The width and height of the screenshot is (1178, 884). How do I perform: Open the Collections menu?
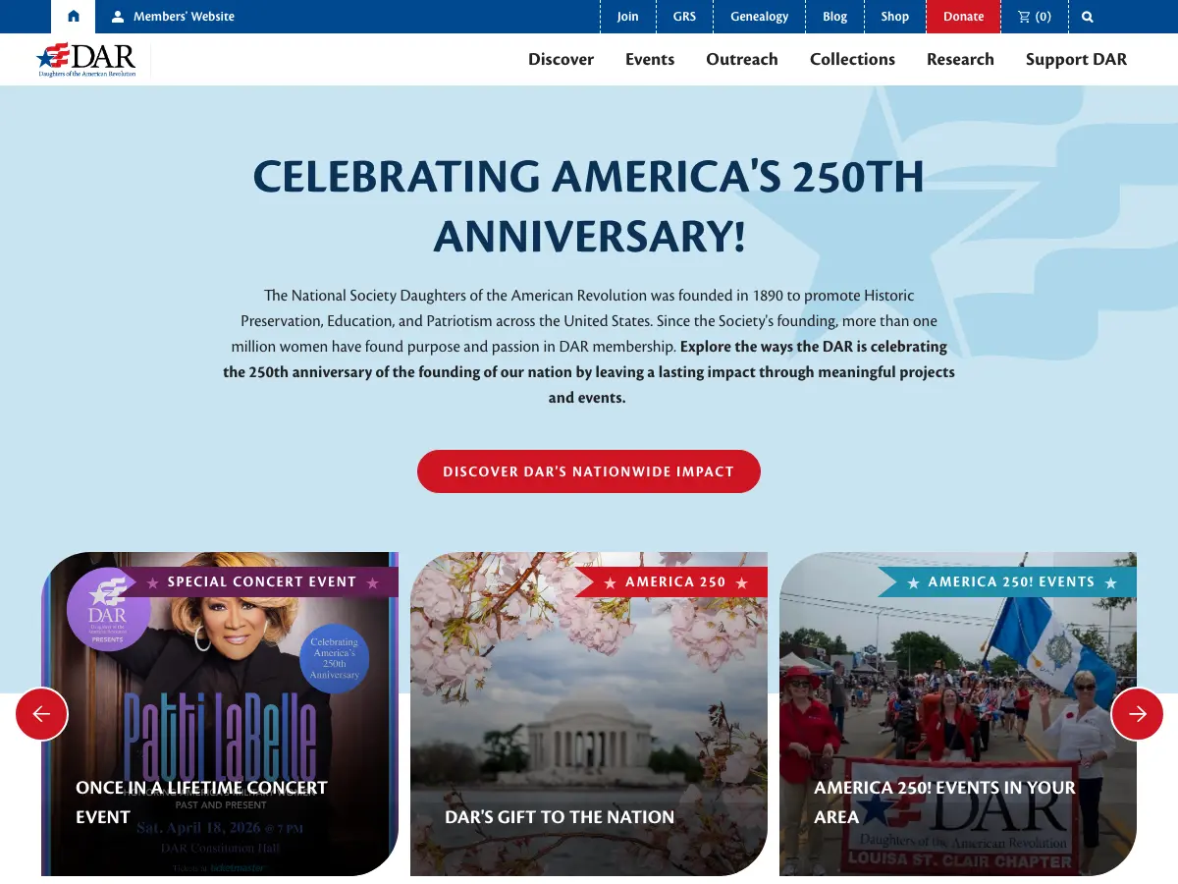[852, 59]
